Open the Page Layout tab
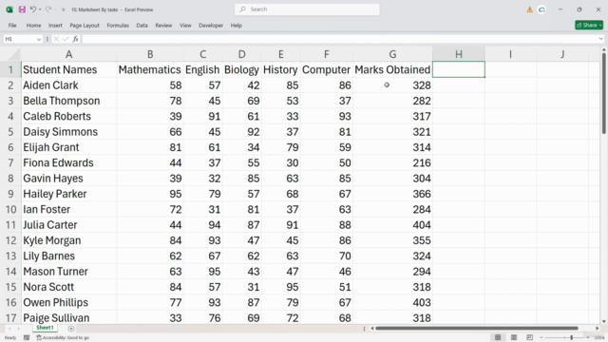This screenshot has height=342, width=608. coord(85,26)
